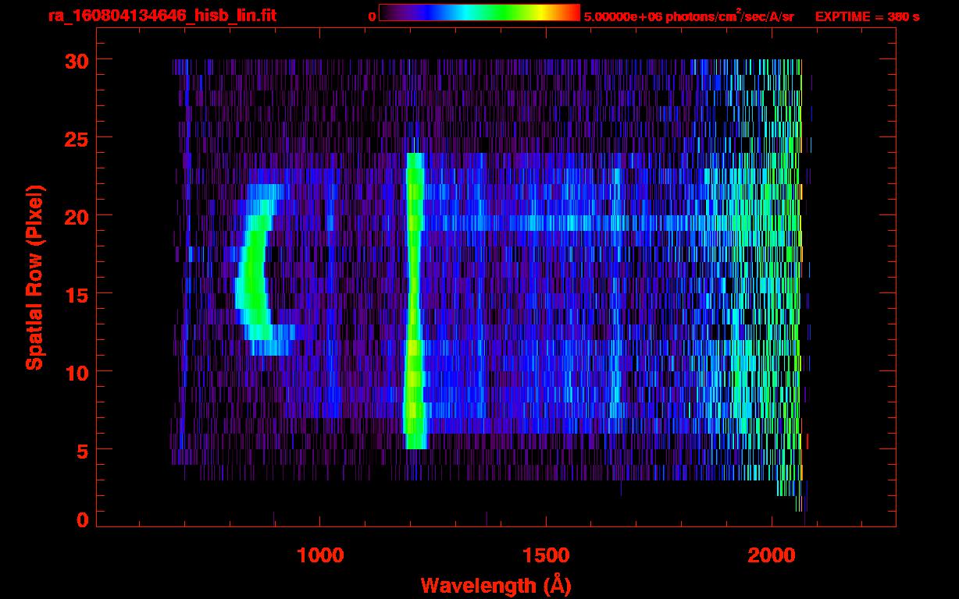Click the y-axis tick label 0
The image size is (959, 599).
click(81, 520)
